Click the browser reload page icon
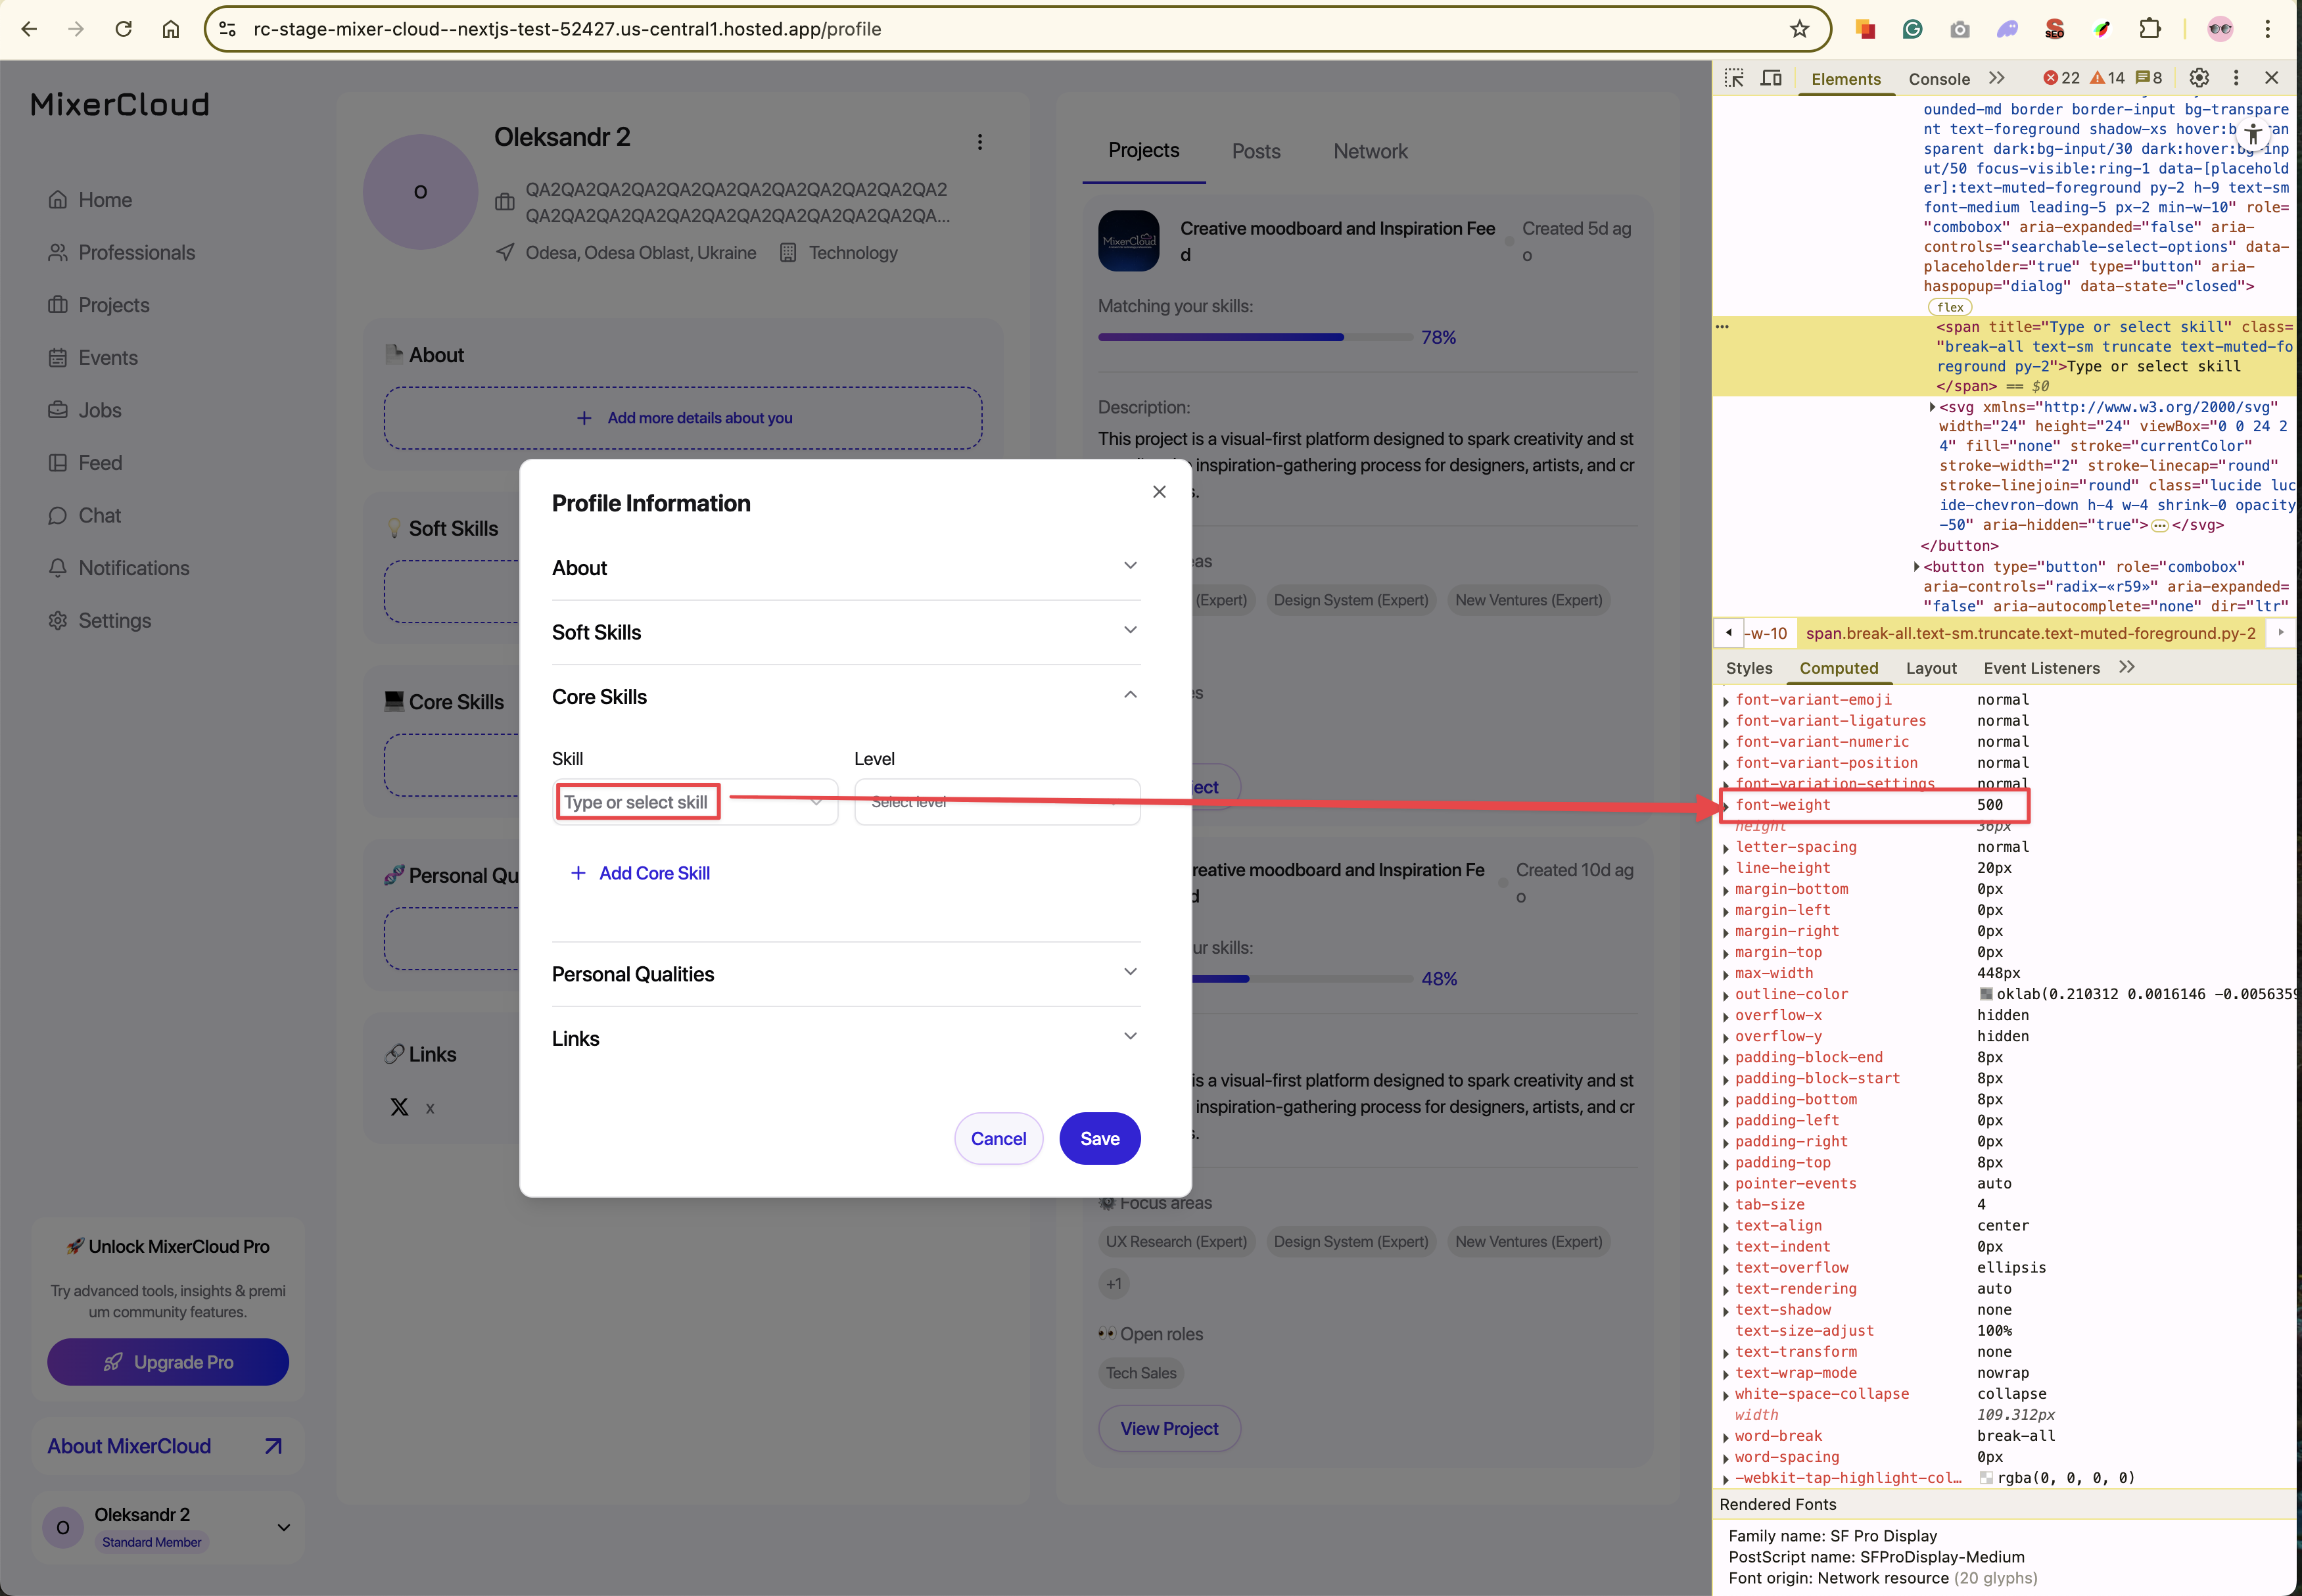This screenshot has height=1596, width=2302. 123,29
